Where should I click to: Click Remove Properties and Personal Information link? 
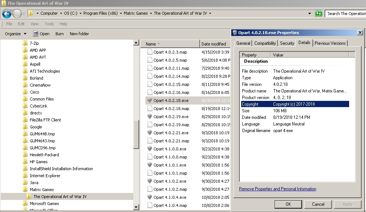click(278, 189)
